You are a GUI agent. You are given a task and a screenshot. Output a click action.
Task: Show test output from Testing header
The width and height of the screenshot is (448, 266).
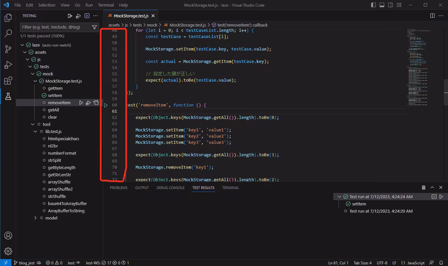(x=87, y=16)
